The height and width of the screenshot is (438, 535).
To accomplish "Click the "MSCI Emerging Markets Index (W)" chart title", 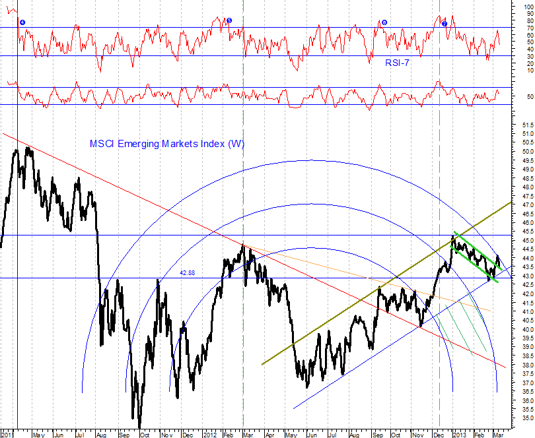I will (167, 144).
